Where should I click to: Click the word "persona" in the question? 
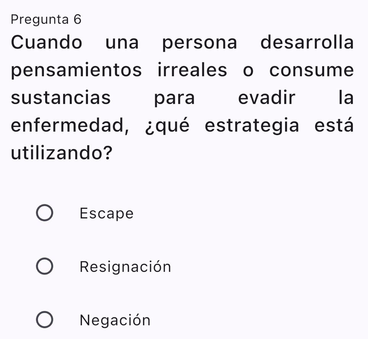click(200, 43)
